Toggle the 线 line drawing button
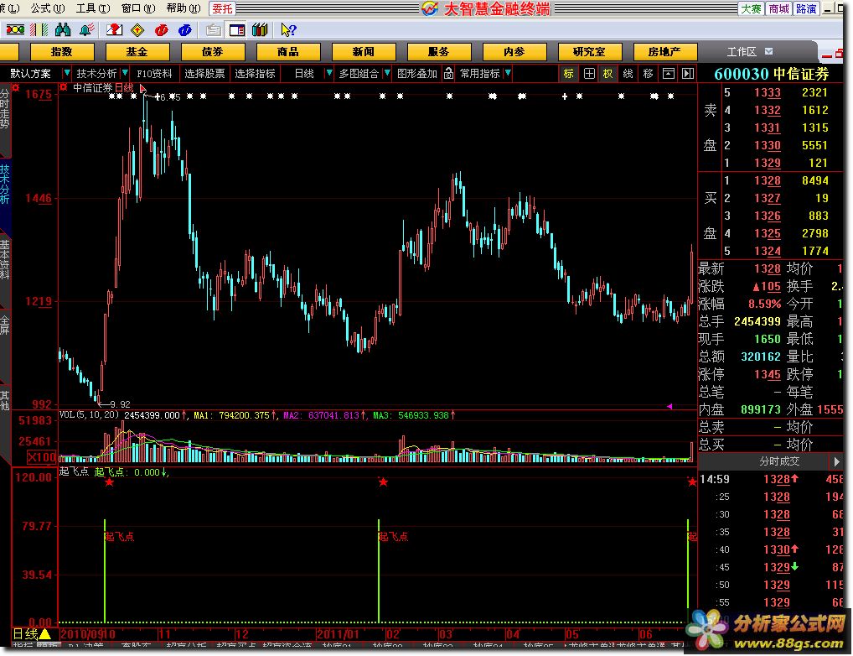The height and width of the screenshot is (656, 853). (x=628, y=73)
